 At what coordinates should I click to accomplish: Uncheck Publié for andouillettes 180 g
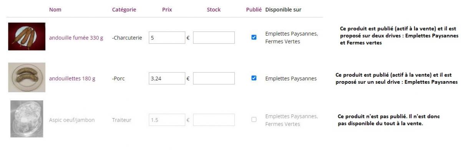point(254,78)
